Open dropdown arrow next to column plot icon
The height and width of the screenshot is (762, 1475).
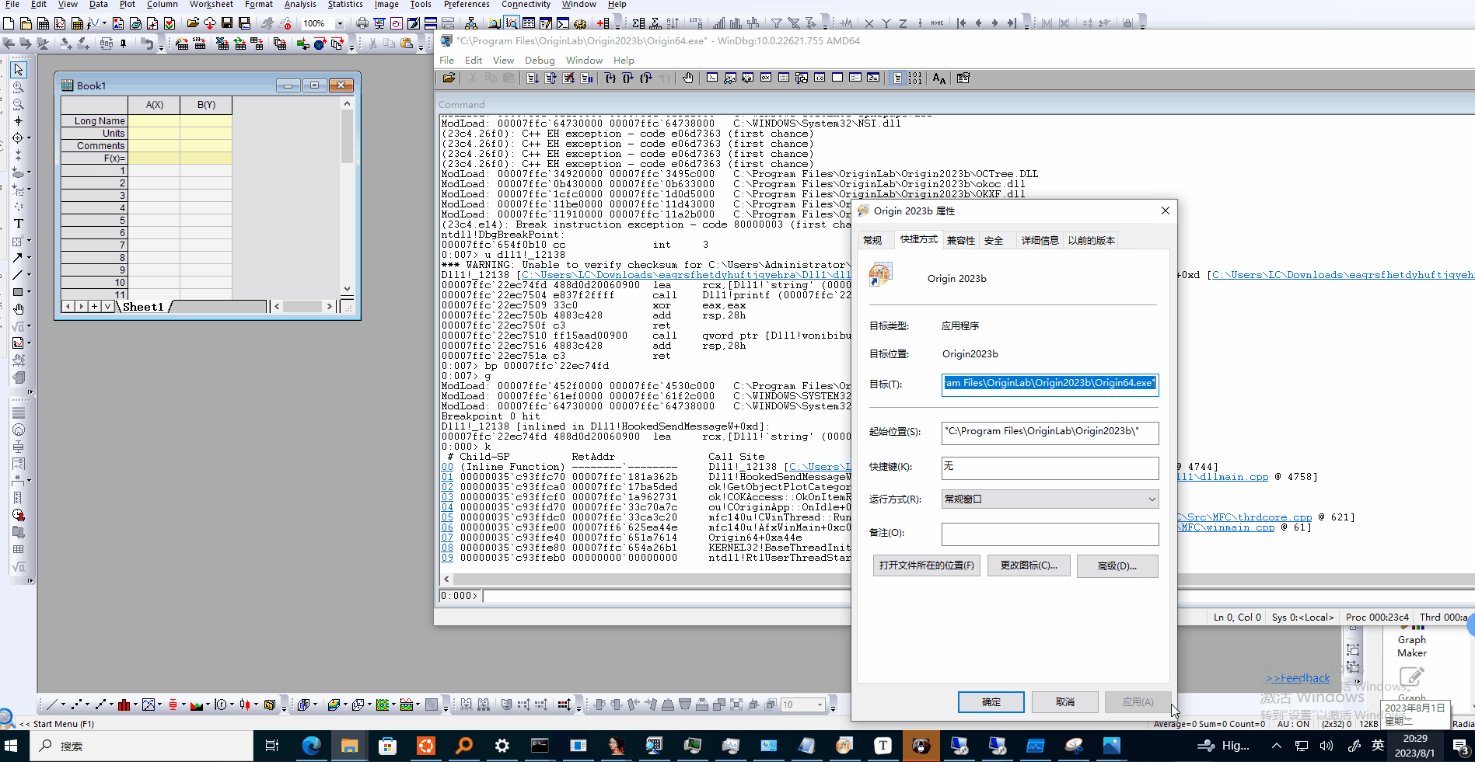(x=135, y=705)
